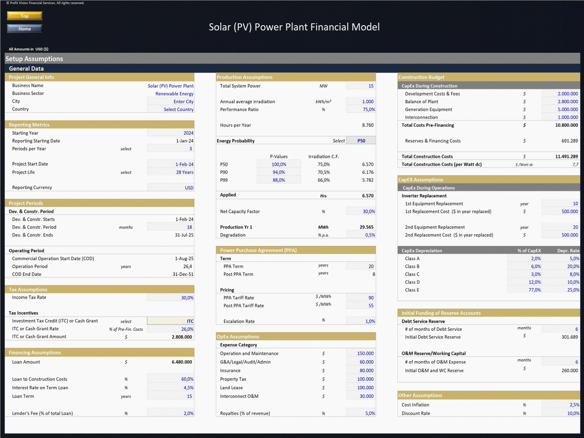Image resolution: width=584 pixels, height=438 pixels.
Task: Open the Periods per Year selector
Action: pyautogui.click(x=171, y=149)
